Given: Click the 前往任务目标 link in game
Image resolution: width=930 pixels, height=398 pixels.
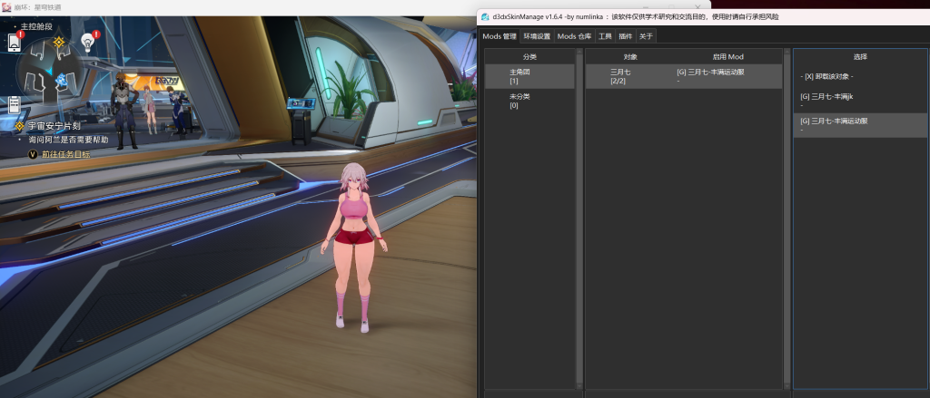Looking at the screenshot, I should pyautogui.click(x=65, y=154).
